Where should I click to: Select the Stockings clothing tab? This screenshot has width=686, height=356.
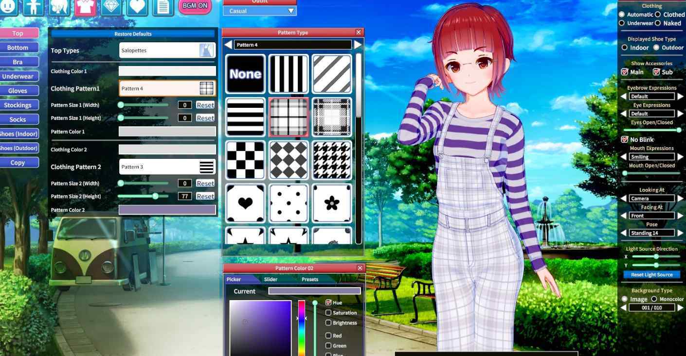pos(18,105)
